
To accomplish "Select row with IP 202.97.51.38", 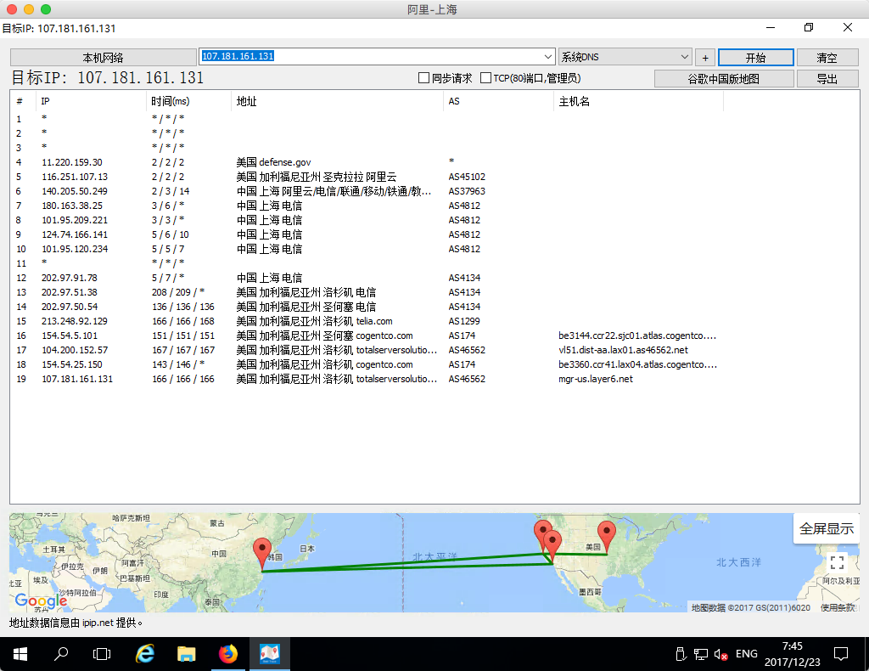I will (434, 292).
